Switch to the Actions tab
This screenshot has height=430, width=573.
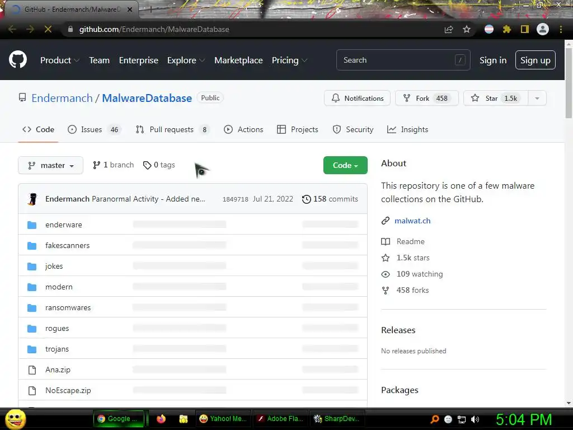pos(243,129)
